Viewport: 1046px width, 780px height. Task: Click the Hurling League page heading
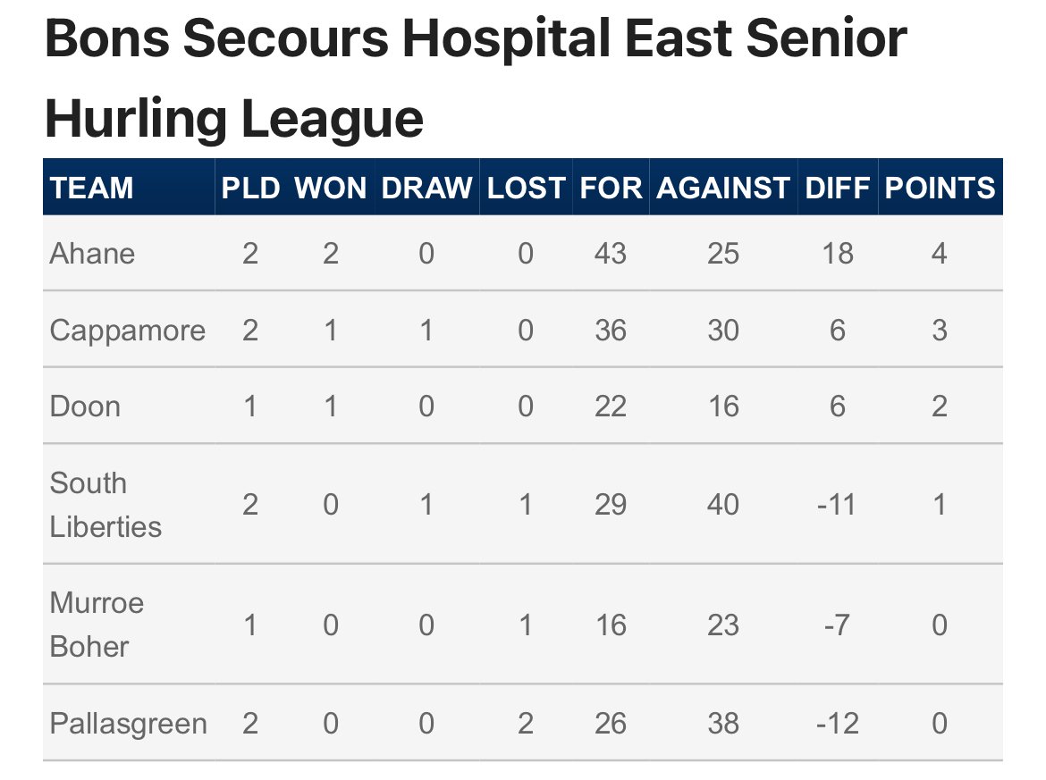pos(476,78)
